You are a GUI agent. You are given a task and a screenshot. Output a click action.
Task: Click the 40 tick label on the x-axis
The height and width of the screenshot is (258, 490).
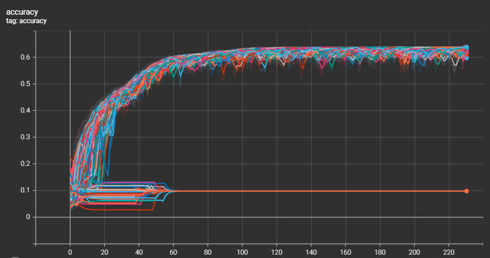click(139, 251)
